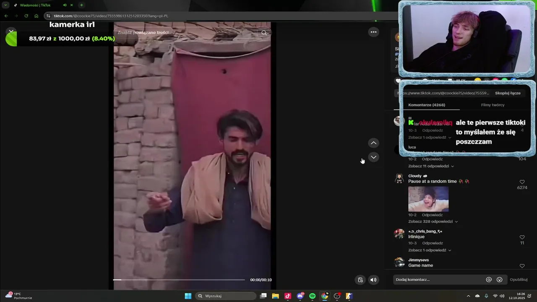Insert a mention with the @ icon
The height and width of the screenshot is (302, 537).
click(x=489, y=280)
